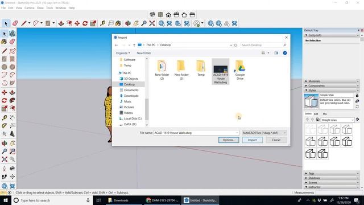The width and height of the screenshot is (364, 205).
Task: Open the Straight Lines style collection dropdown
Action: coord(337,120)
